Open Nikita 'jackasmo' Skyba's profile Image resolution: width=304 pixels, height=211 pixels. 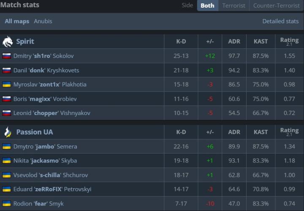point(45,161)
